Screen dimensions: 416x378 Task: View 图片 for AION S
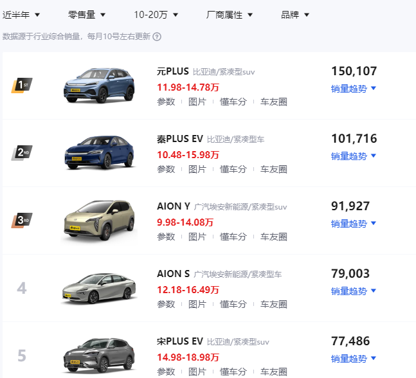197,304
